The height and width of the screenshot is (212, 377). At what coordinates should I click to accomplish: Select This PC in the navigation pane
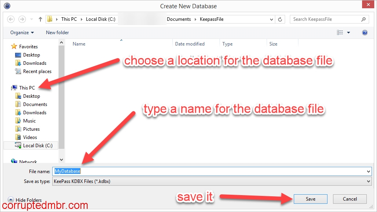[x=27, y=88]
